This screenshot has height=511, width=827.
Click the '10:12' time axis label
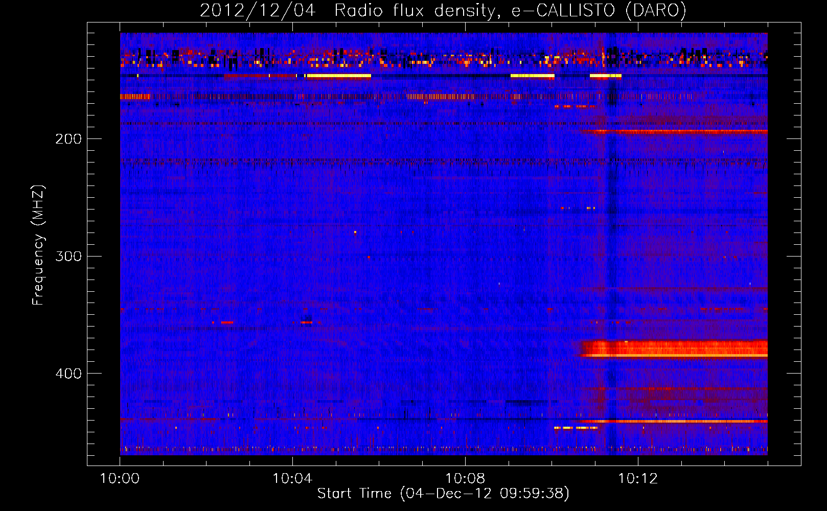tap(638, 479)
